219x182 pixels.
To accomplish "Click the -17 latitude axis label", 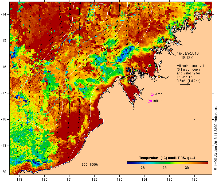I will (3, 93).
